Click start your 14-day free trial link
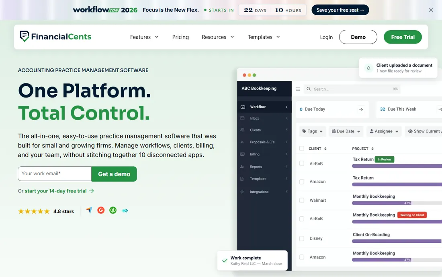This screenshot has width=442, height=277. 55,191
